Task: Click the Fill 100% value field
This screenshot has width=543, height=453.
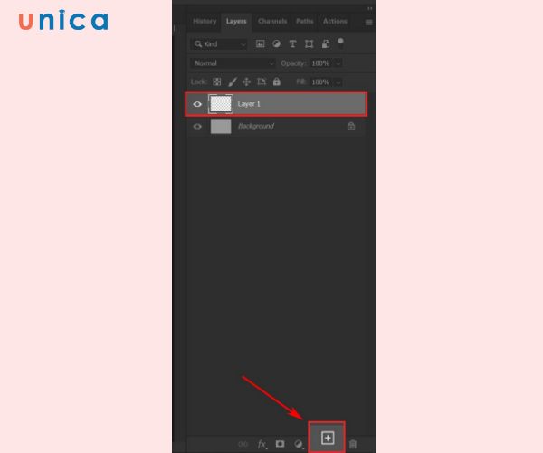Action: [320, 82]
